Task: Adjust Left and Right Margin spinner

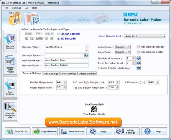Action: (118, 82)
